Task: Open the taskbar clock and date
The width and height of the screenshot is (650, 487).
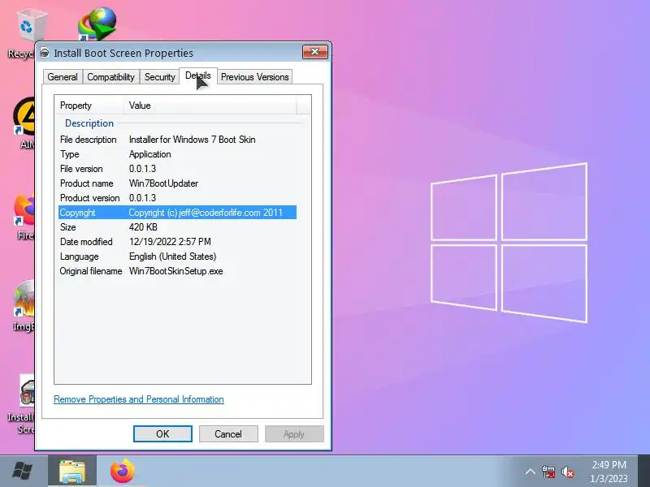Action: click(x=609, y=472)
